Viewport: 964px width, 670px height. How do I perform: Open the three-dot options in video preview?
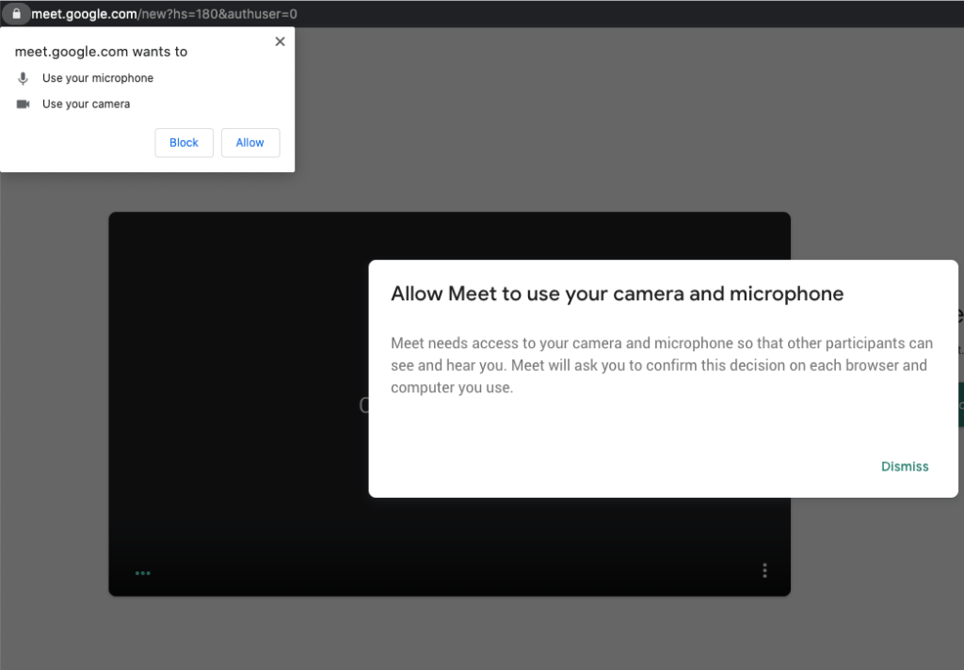764,570
